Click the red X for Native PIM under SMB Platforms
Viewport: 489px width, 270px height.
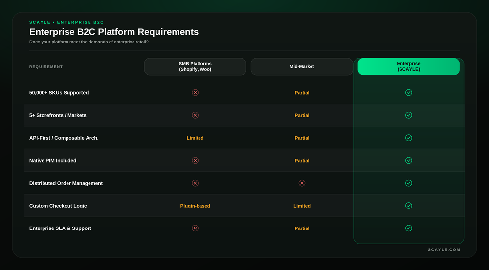tap(195, 160)
